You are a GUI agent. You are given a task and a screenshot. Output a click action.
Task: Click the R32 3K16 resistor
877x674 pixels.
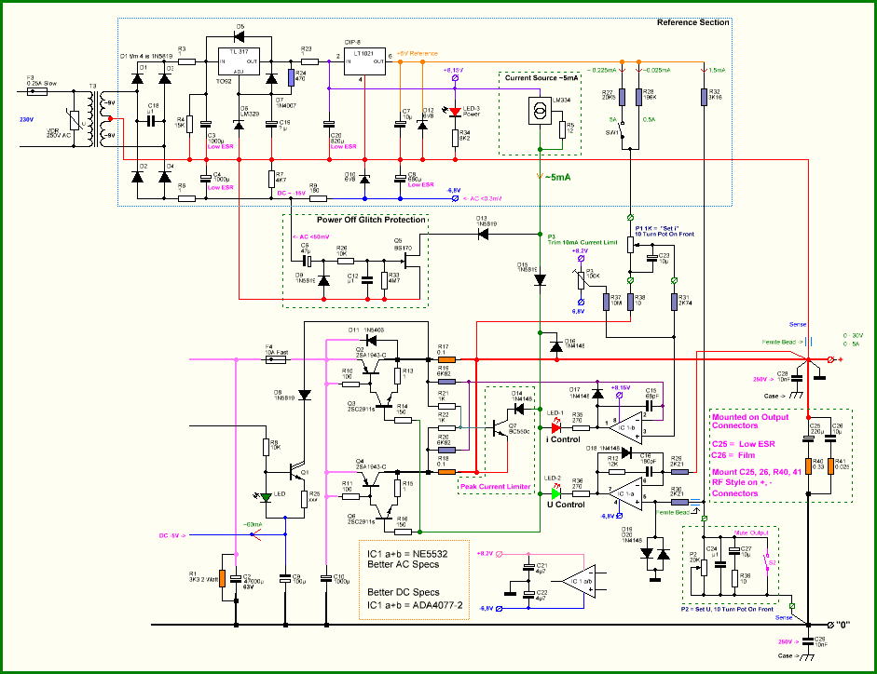705,97
